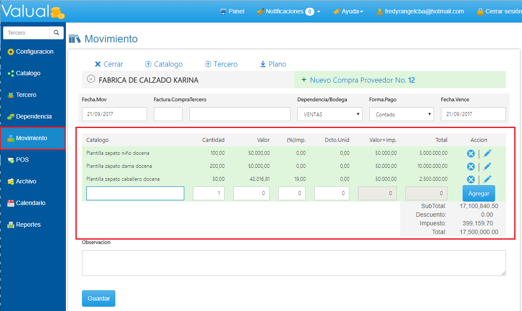Screen dimensions: 522x311
Task: Focus the Observacion text area
Action: point(294,263)
